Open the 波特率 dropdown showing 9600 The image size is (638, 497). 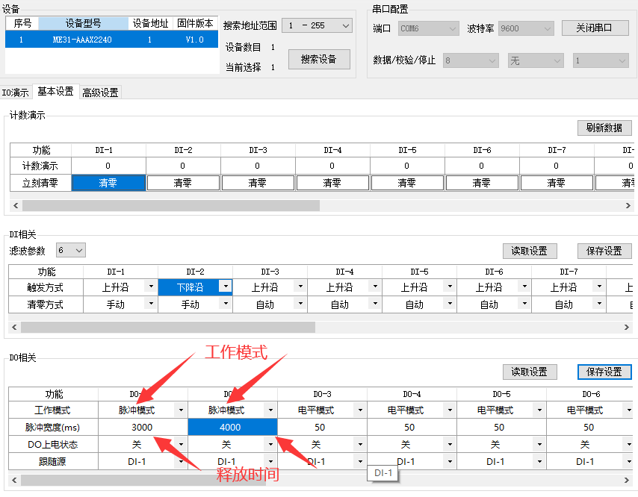coord(525,28)
